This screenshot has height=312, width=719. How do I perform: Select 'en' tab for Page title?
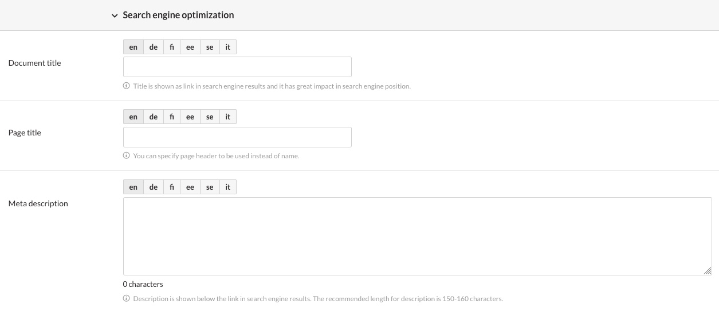click(x=133, y=117)
